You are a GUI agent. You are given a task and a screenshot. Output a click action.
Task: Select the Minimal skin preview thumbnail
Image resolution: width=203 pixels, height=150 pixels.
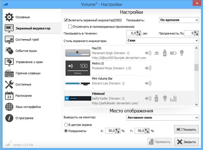[78, 98]
